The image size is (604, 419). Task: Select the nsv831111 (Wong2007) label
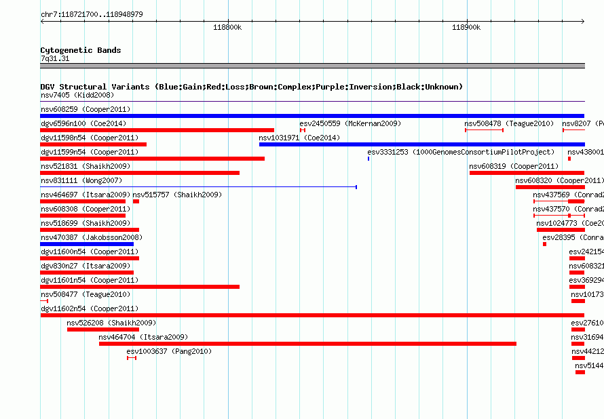coord(81,180)
